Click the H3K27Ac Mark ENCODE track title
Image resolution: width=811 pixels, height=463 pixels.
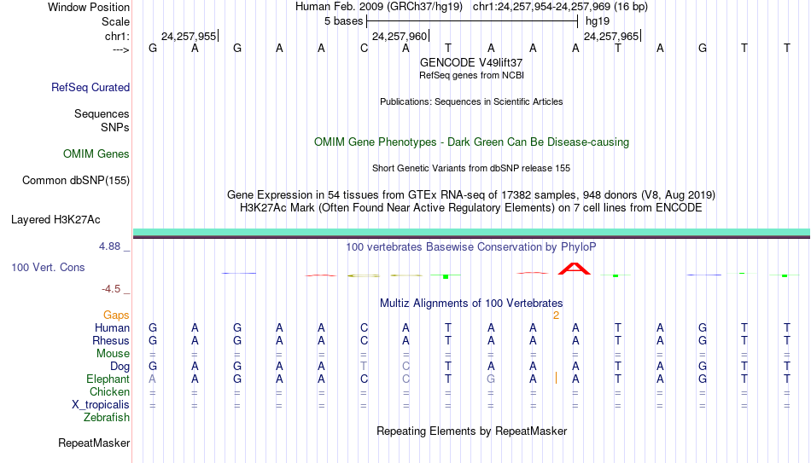click(x=471, y=208)
